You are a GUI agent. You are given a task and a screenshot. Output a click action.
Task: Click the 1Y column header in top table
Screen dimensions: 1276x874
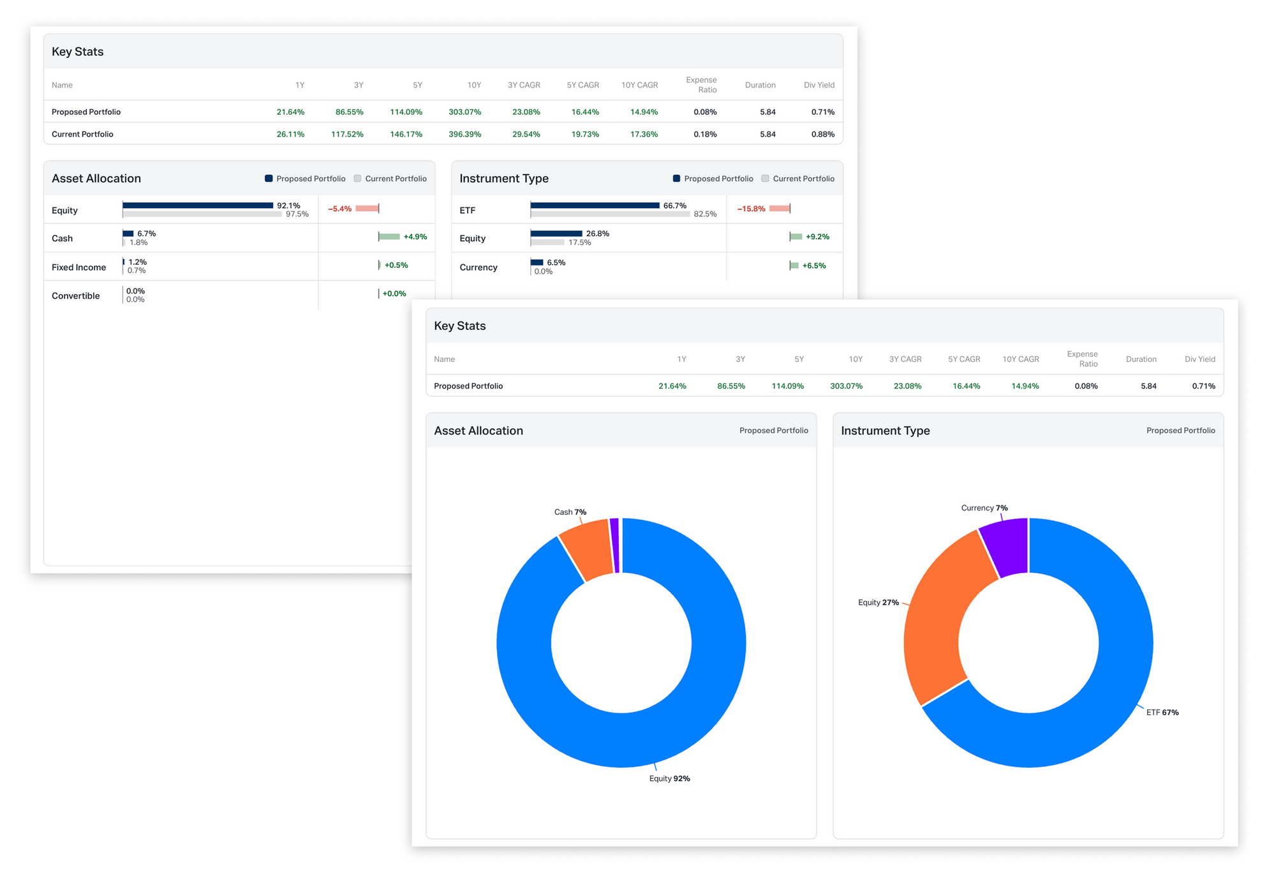tap(299, 85)
